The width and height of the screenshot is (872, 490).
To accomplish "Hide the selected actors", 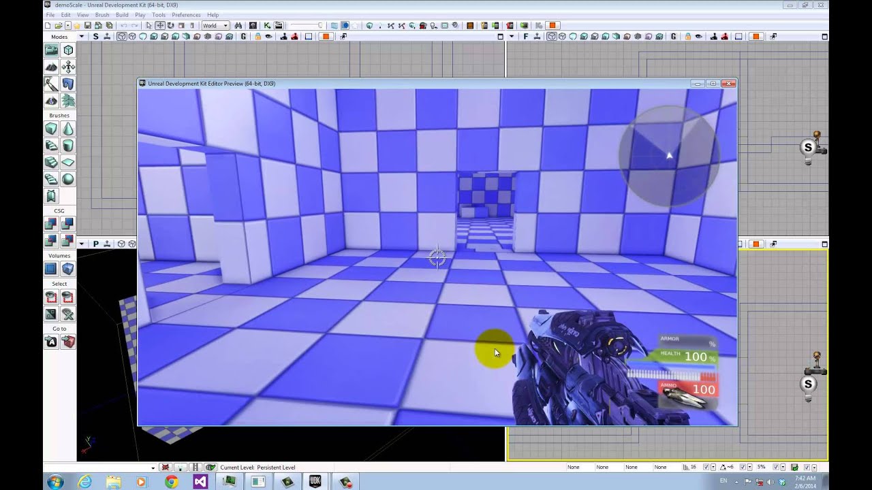I will click(x=68, y=297).
